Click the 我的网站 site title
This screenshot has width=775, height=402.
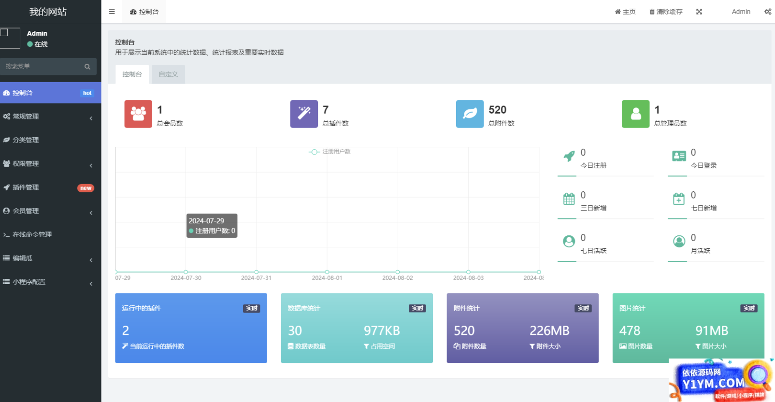click(x=48, y=12)
